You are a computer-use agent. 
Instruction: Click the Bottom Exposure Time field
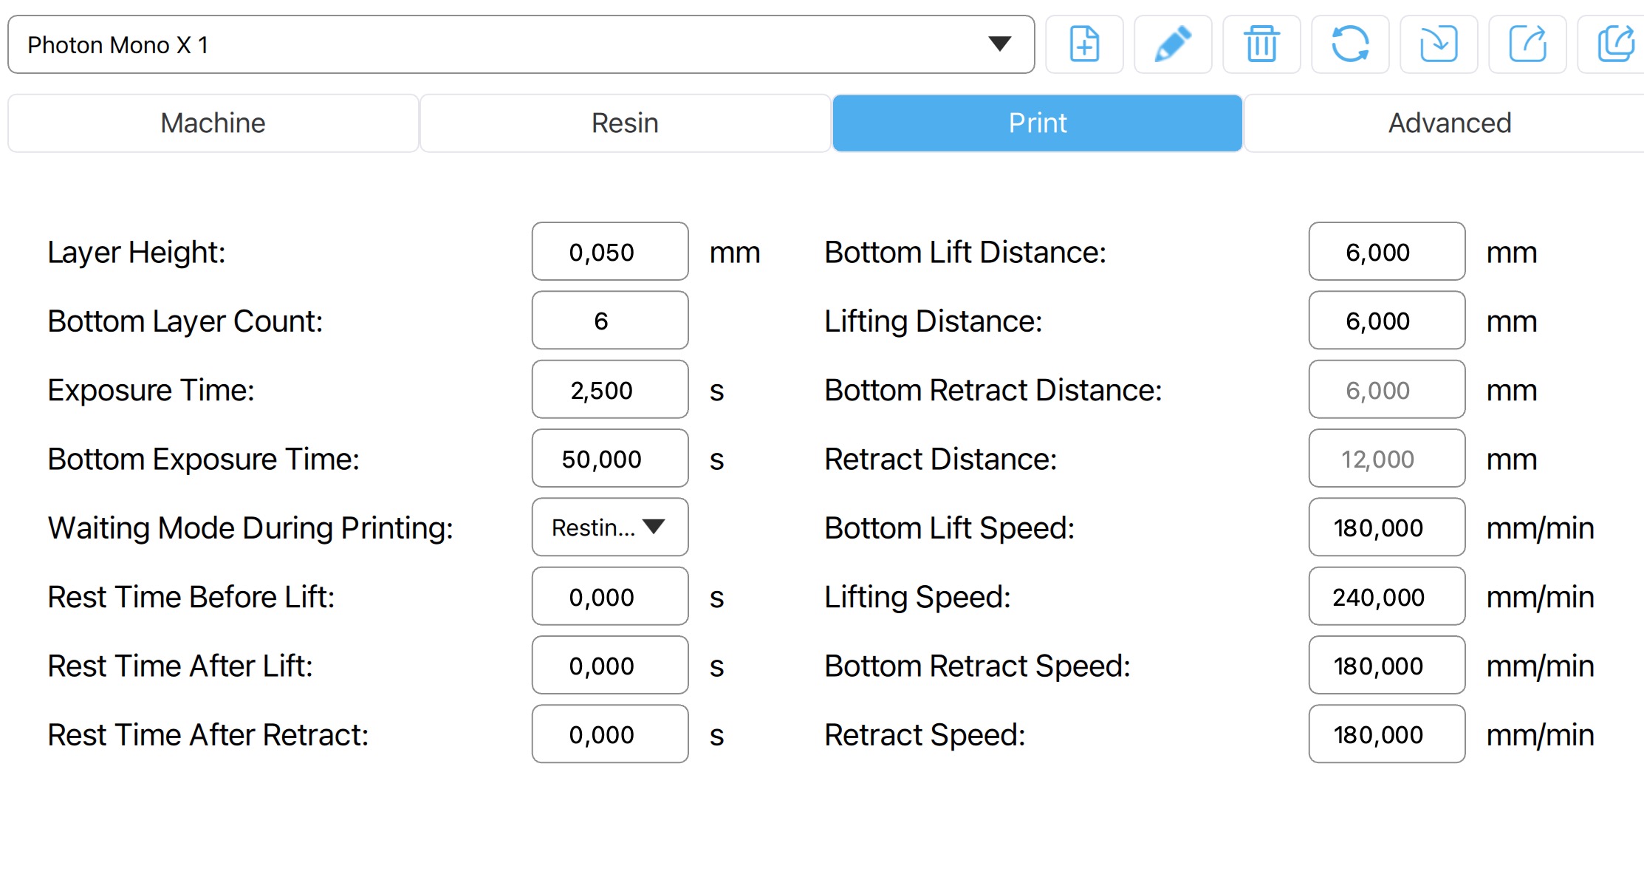point(610,459)
